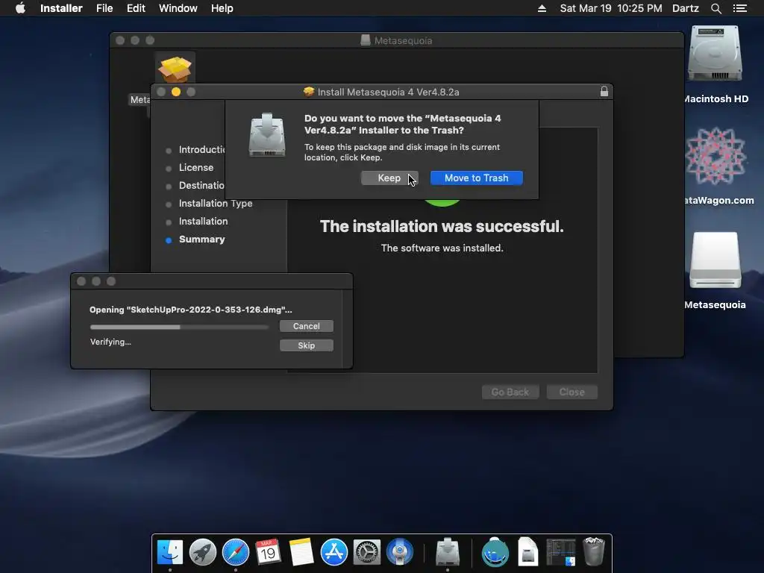Click Install Metasequoia 4 Ver4.8.2a title
Screen dimensions: 764x573
click(388, 92)
